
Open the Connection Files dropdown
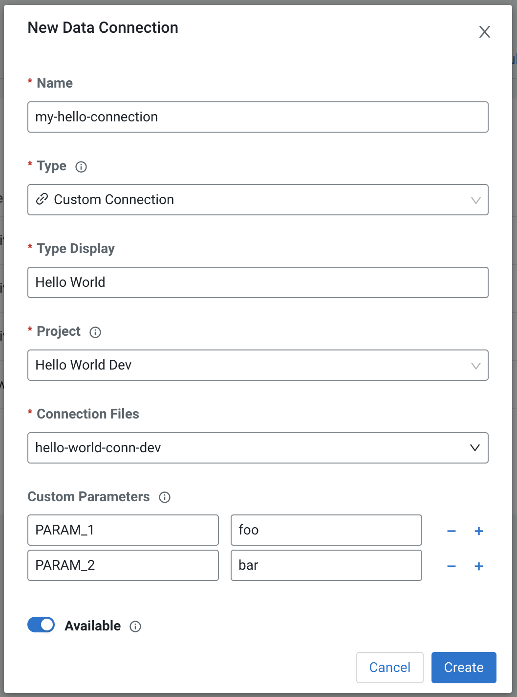coord(258,448)
